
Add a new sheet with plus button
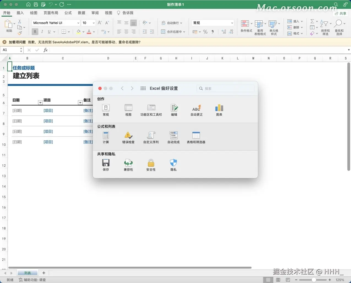(x=44, y=273)
